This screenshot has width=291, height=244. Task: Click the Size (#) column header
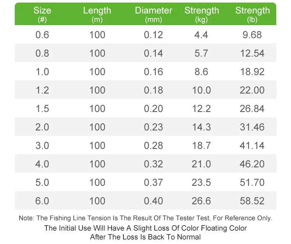42,14
